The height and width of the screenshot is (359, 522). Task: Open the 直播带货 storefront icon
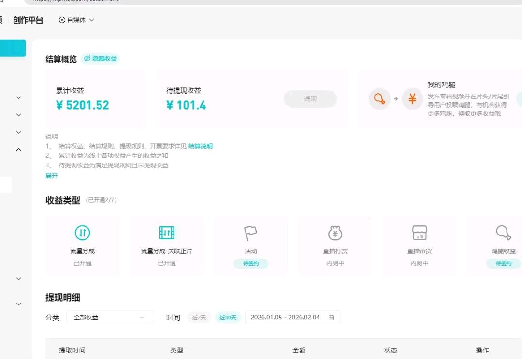[x=419, y=233]
